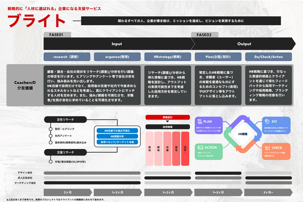Click the 認知 funnel column

(x=150, y=149)
